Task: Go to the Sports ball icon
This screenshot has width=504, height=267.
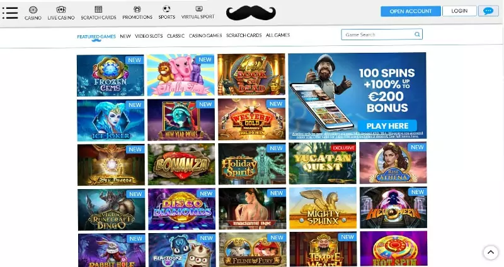Action: 166,9
